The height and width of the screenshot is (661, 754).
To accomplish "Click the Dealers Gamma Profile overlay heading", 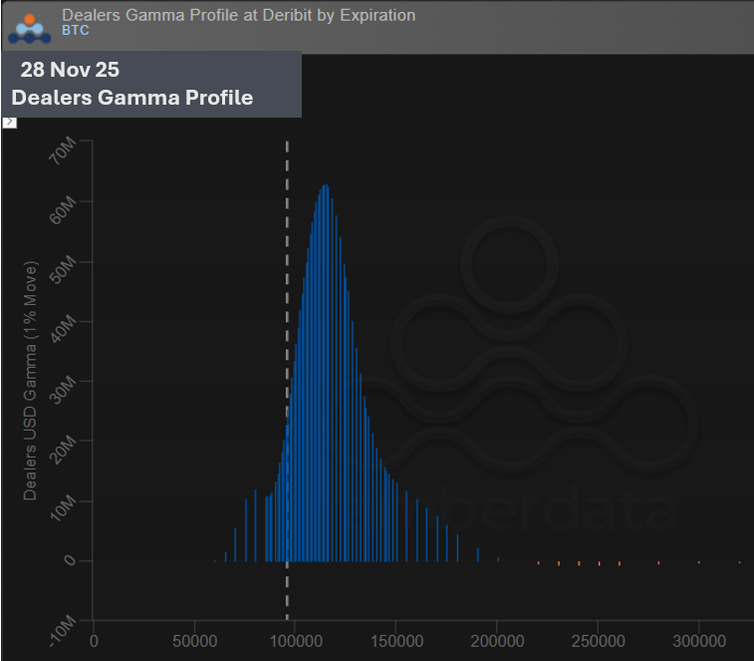I will coord(131,98).
